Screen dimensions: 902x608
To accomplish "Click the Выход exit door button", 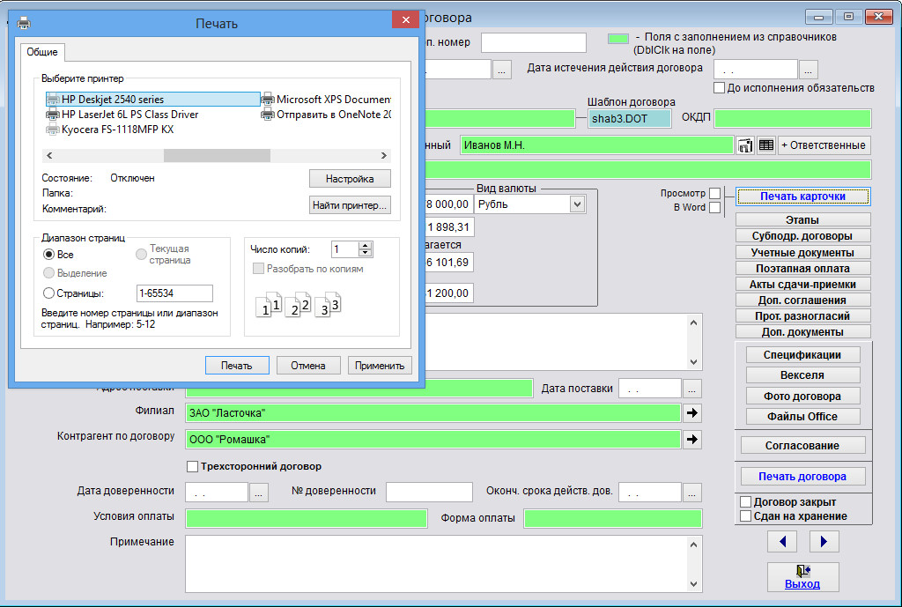I will 802,576.
